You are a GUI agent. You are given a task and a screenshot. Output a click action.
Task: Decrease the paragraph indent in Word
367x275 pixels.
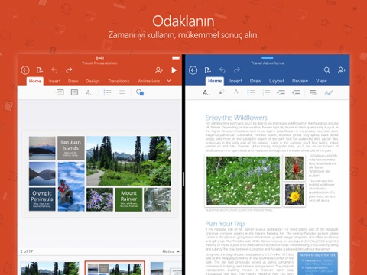[281, 92]
